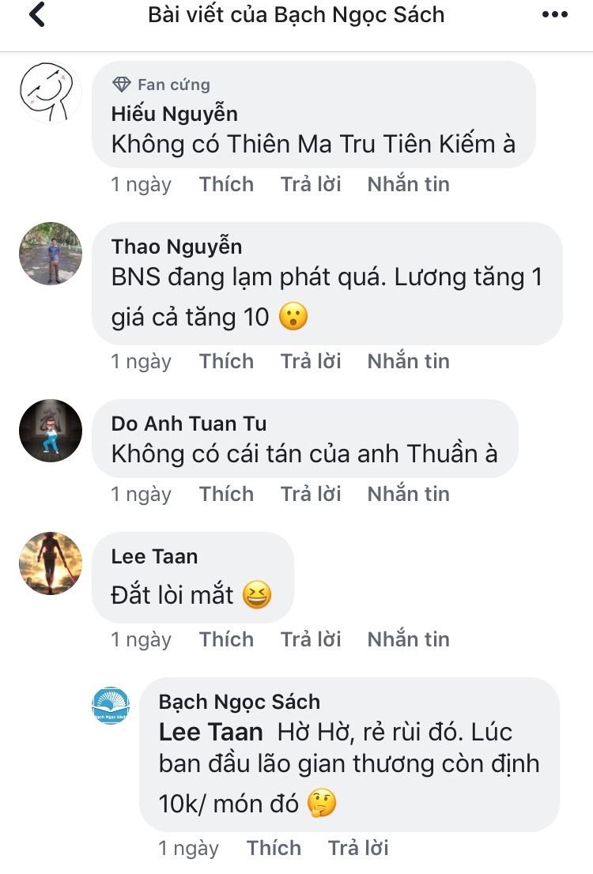The height and width of the screenshot is (874, 593).
Task: Tap the bolded Lee Taan mention in reply
Action: pos(210,732)
